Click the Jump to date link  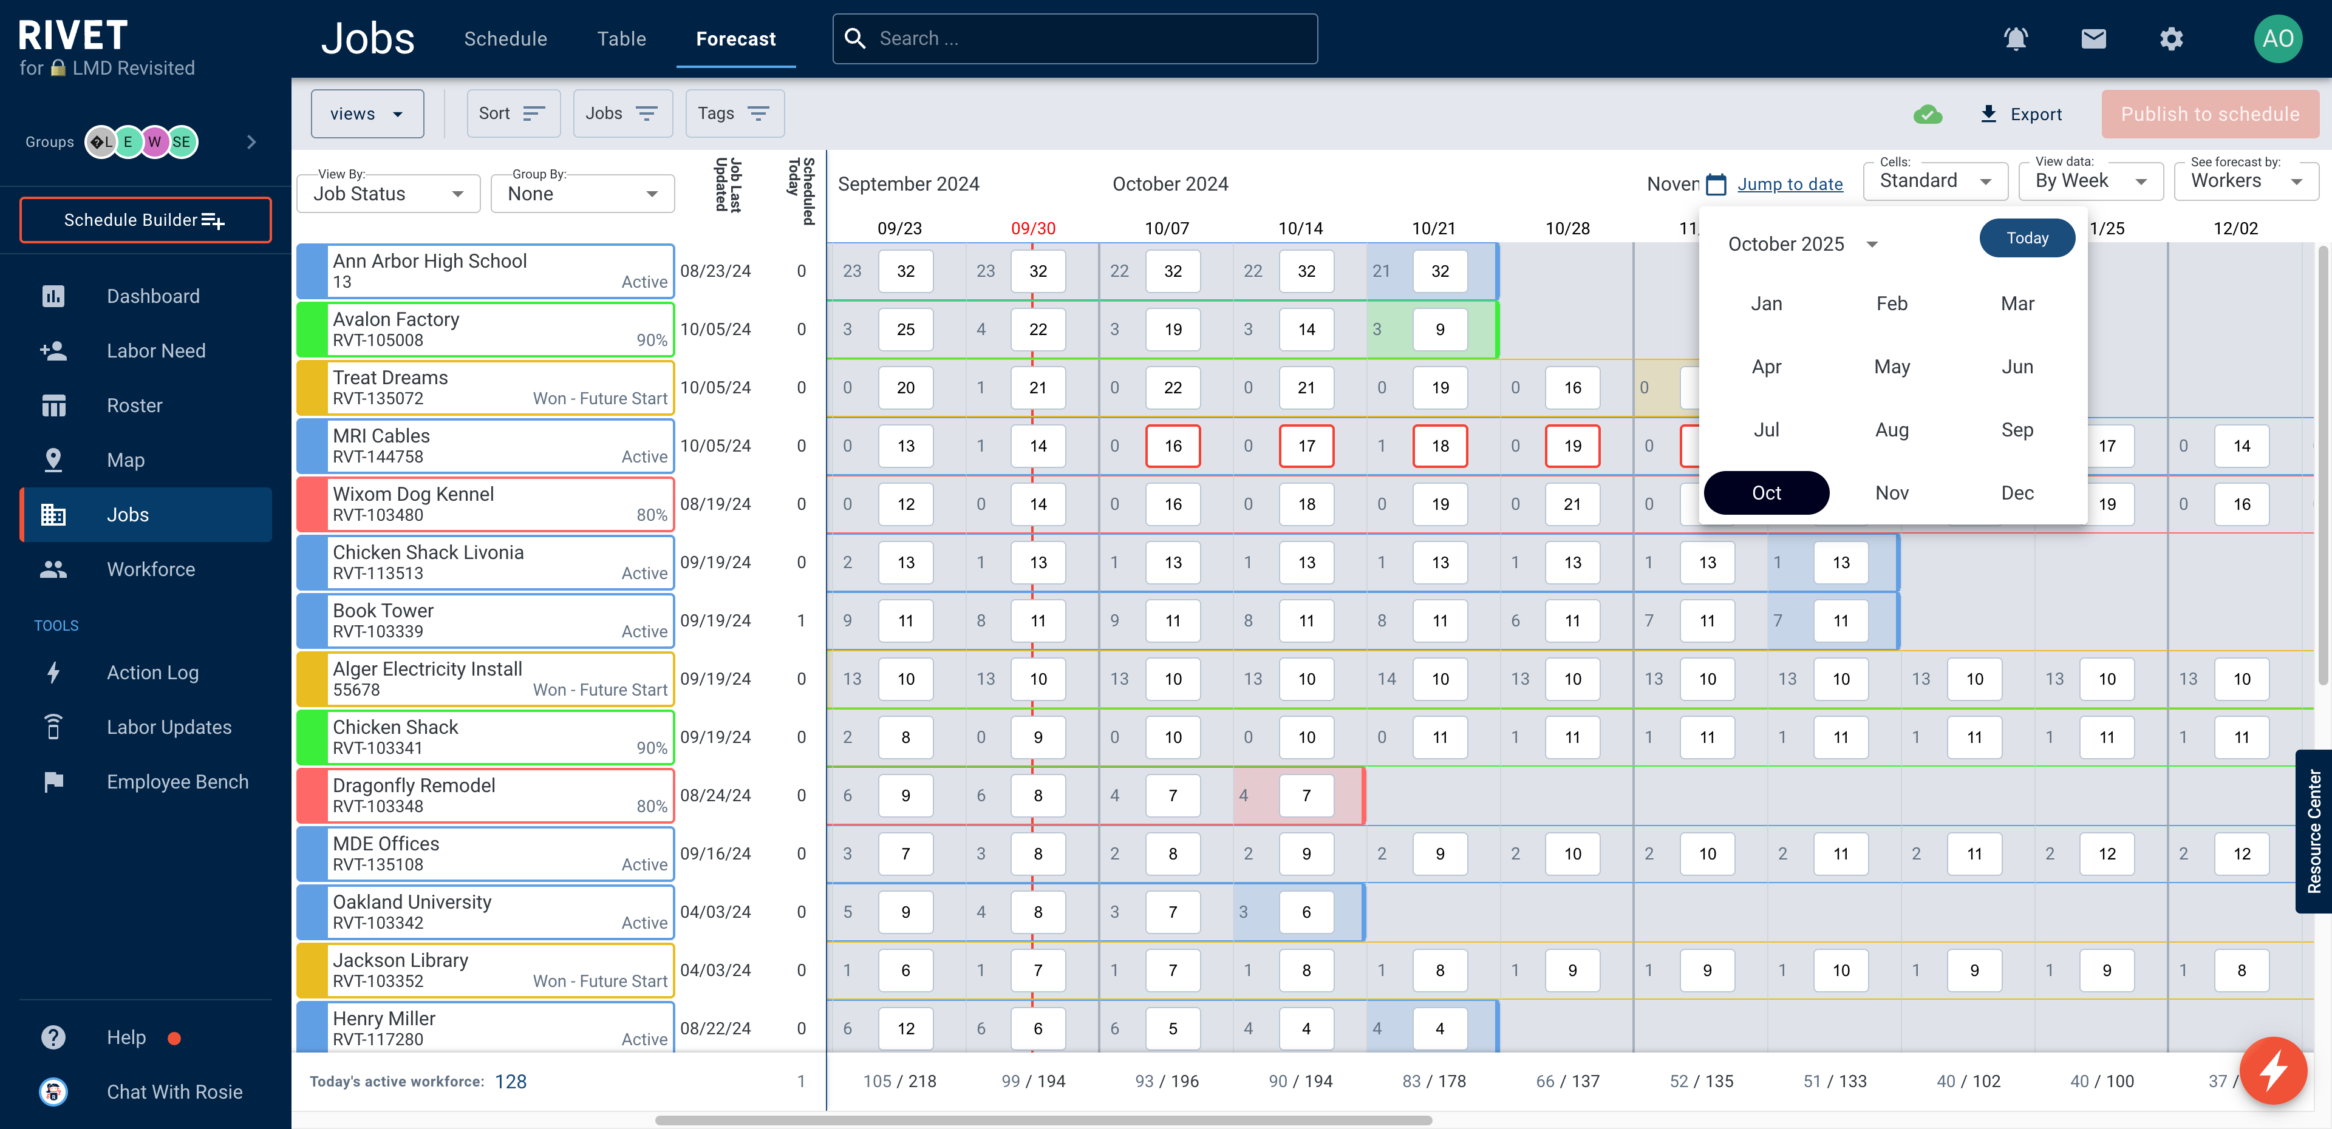[1790, 184]
